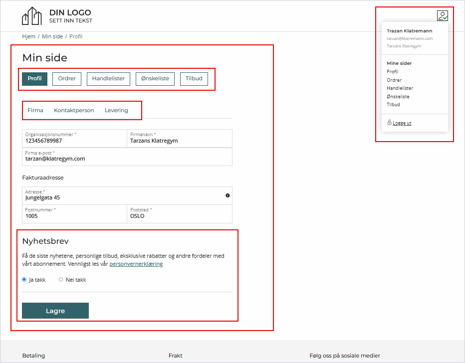Go to Hjem in the breadcrumb

pos(28,36)
